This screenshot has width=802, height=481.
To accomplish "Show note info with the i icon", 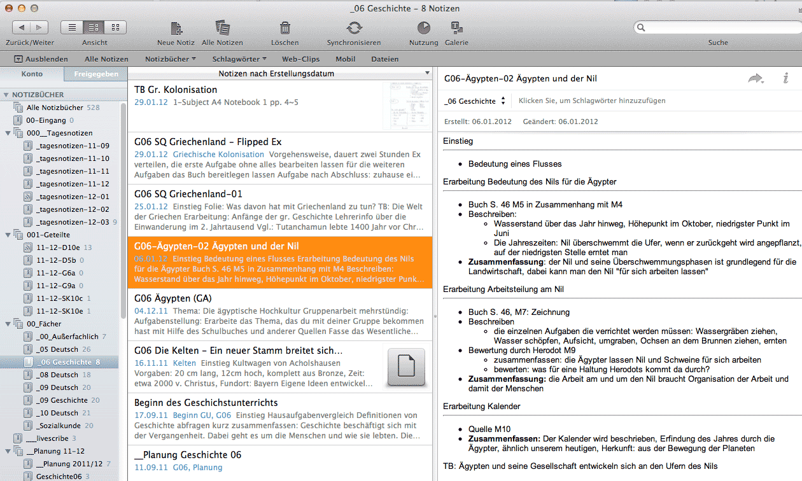I will (x=785, y=79).
